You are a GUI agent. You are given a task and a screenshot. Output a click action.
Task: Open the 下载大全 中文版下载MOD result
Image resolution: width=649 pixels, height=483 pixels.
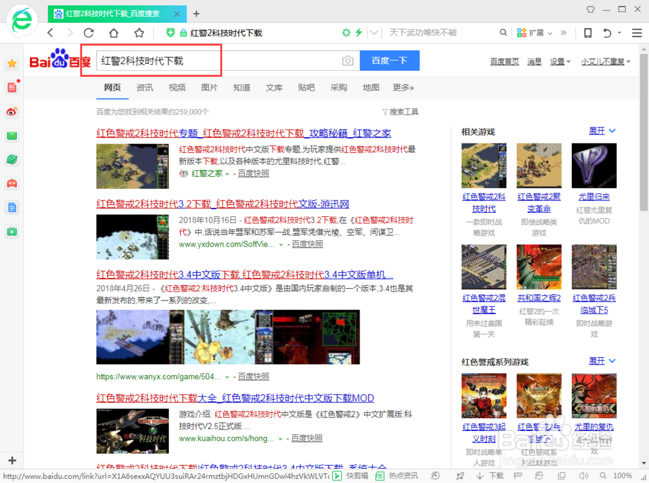pyautogui.click(x=235, y=398)
